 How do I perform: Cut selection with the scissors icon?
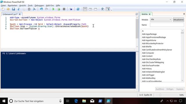click(x=19, y=9)
